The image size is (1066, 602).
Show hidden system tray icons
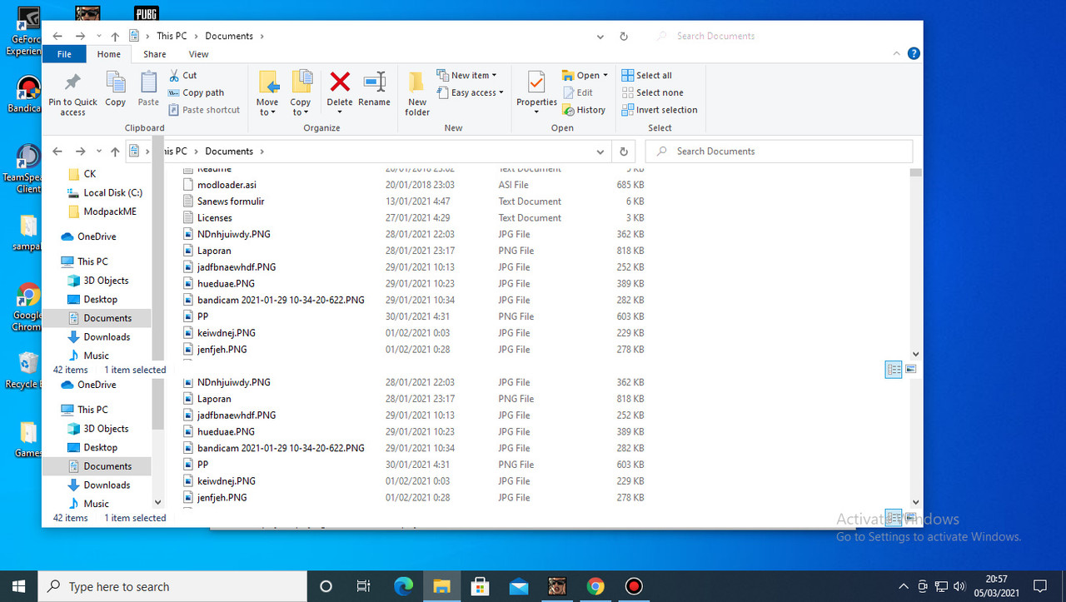coord(904,586)
